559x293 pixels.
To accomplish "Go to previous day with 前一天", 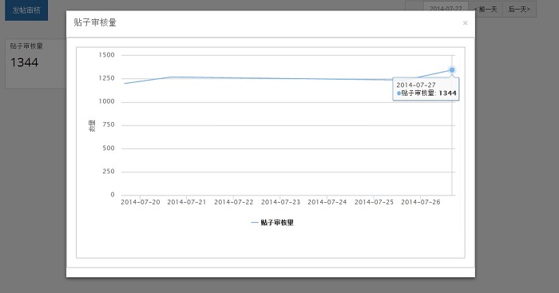I will 486,9.
